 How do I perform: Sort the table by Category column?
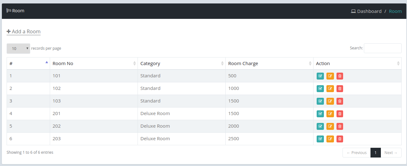[x=182, y=64]
